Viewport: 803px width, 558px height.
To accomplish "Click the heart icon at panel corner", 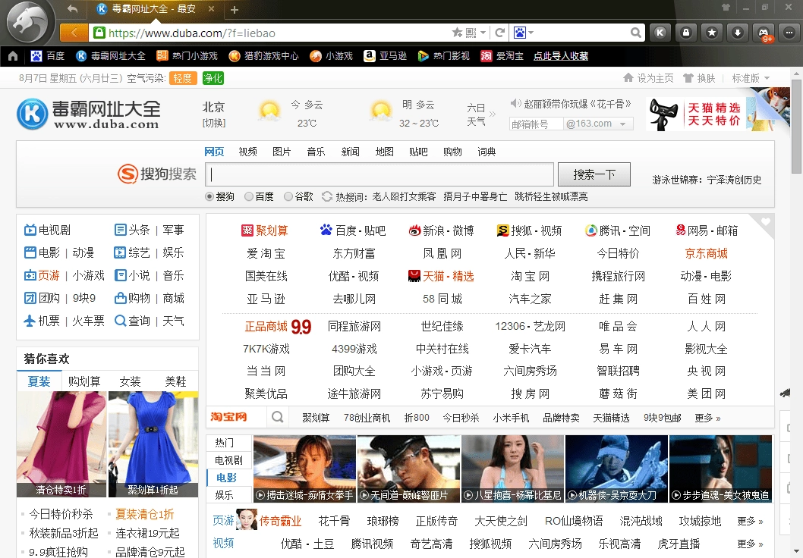I will click(766, 222).
